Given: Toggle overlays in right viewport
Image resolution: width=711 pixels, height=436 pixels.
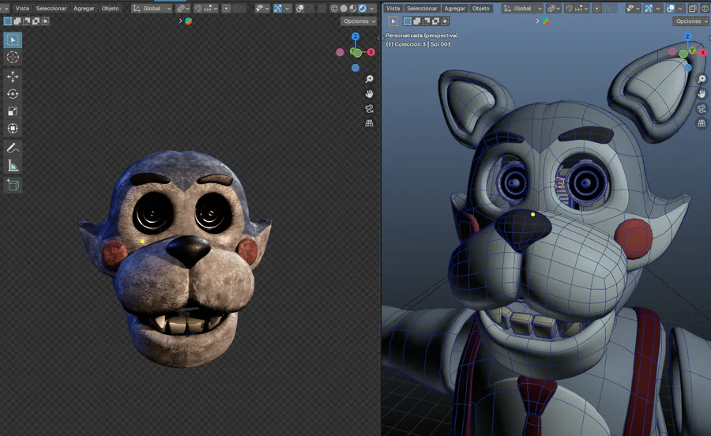Looking at the screenshot, I should point(671,8).
